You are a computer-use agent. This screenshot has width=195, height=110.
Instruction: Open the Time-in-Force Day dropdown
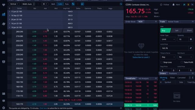click(x=168, y=57)
